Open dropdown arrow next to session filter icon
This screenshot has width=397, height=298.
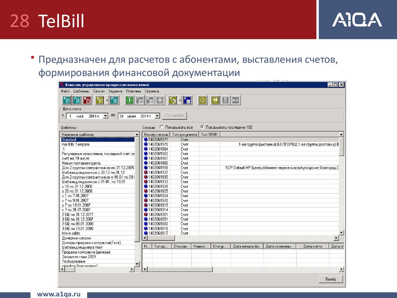coord(180,100)
